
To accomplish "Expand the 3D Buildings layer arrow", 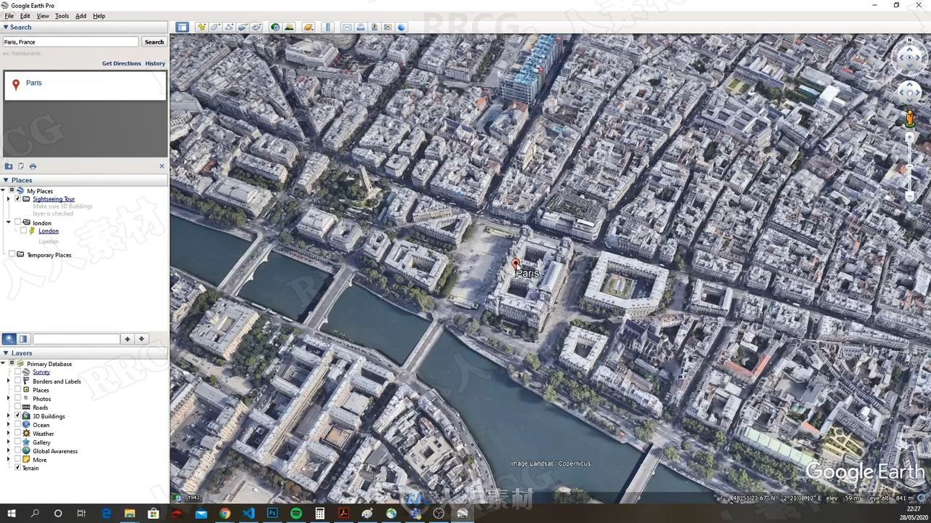I will tap(9, 415).
